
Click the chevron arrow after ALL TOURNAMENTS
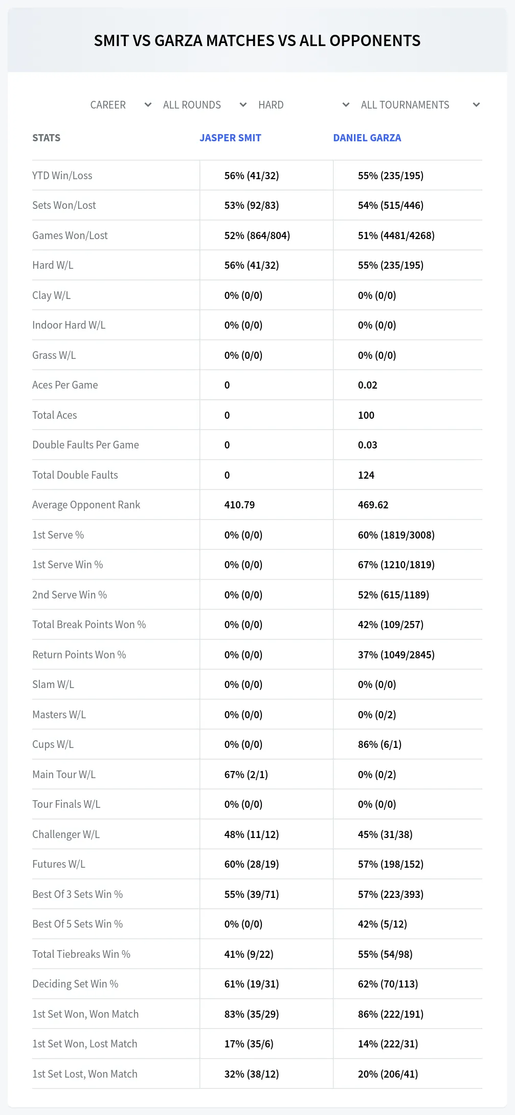pyautogui.click(x=477, y=105)
